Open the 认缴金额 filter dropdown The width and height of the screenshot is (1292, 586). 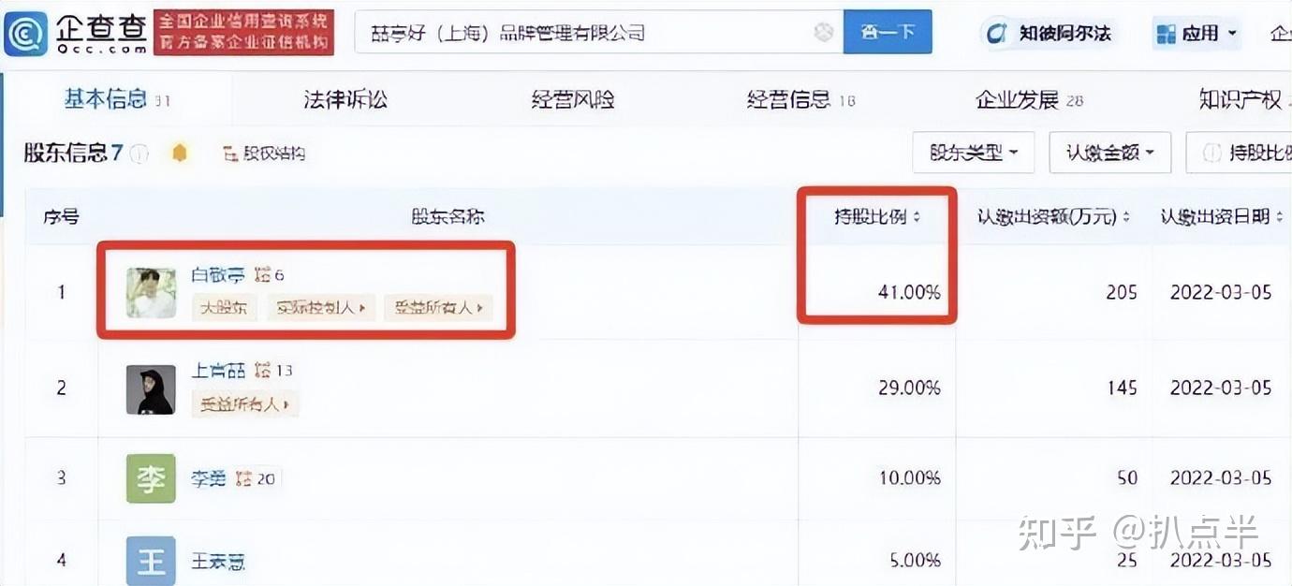(1110, 152)
